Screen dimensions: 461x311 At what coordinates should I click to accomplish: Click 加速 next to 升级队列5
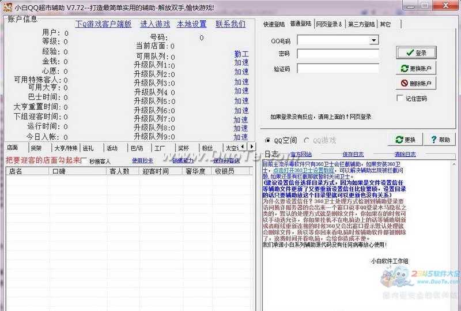241,101
